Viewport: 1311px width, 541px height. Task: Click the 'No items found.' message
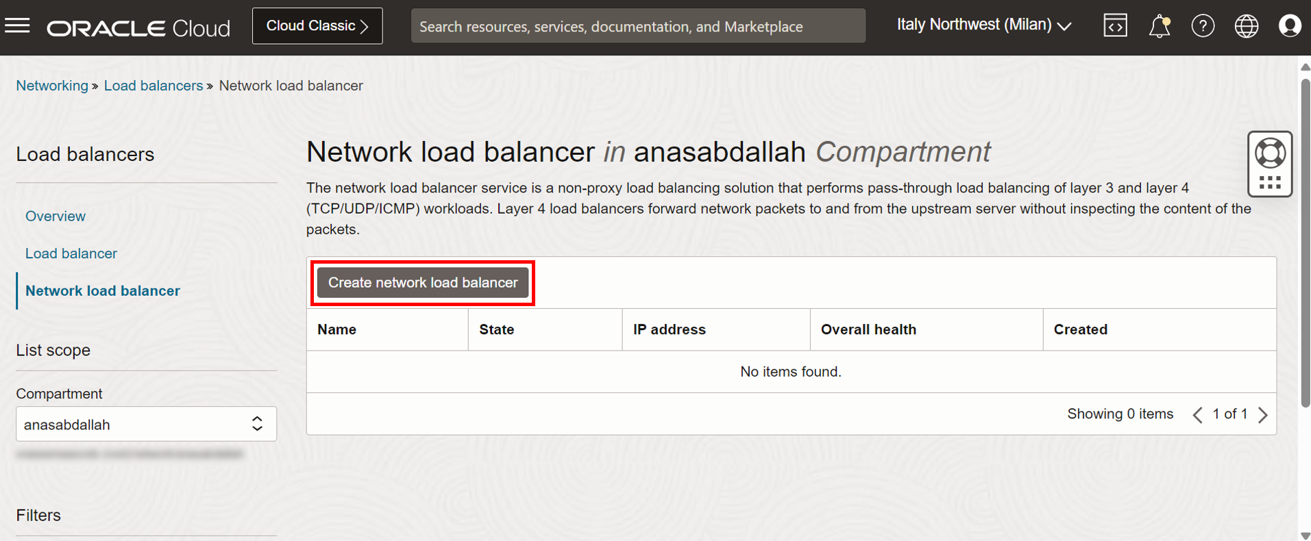tap(791, 372)
